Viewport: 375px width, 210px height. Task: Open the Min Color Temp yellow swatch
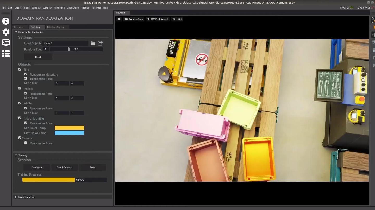[69, 128]
